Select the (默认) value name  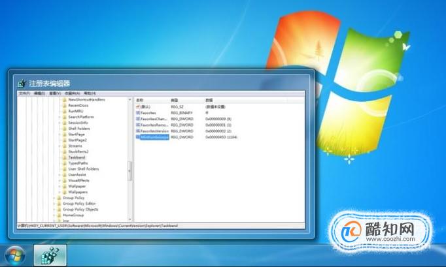coord(145,107)
